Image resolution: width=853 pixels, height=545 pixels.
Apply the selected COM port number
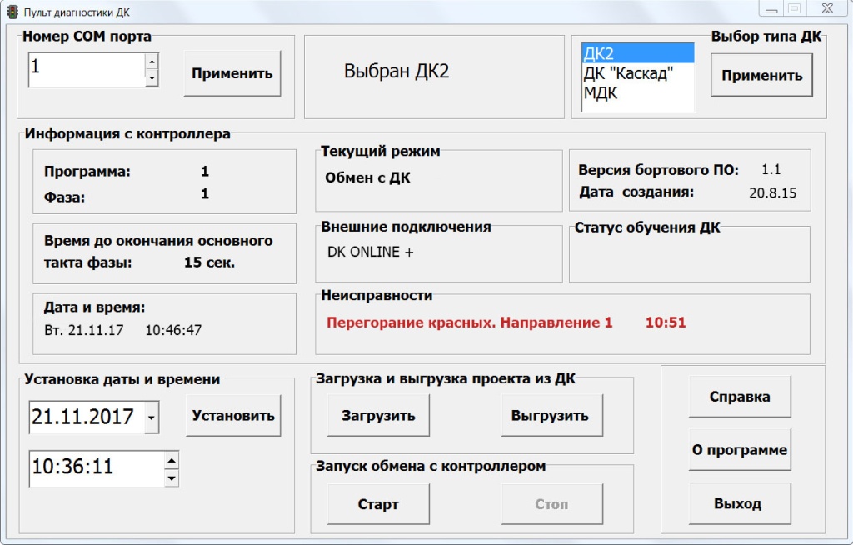pos(232,73)
